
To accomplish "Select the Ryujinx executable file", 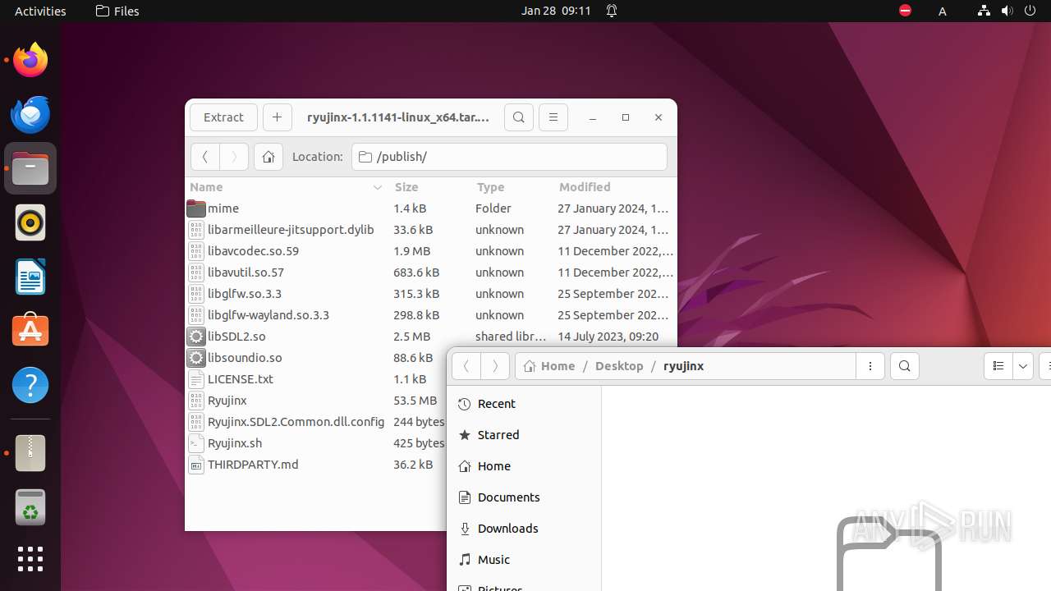I will (316, 401).
